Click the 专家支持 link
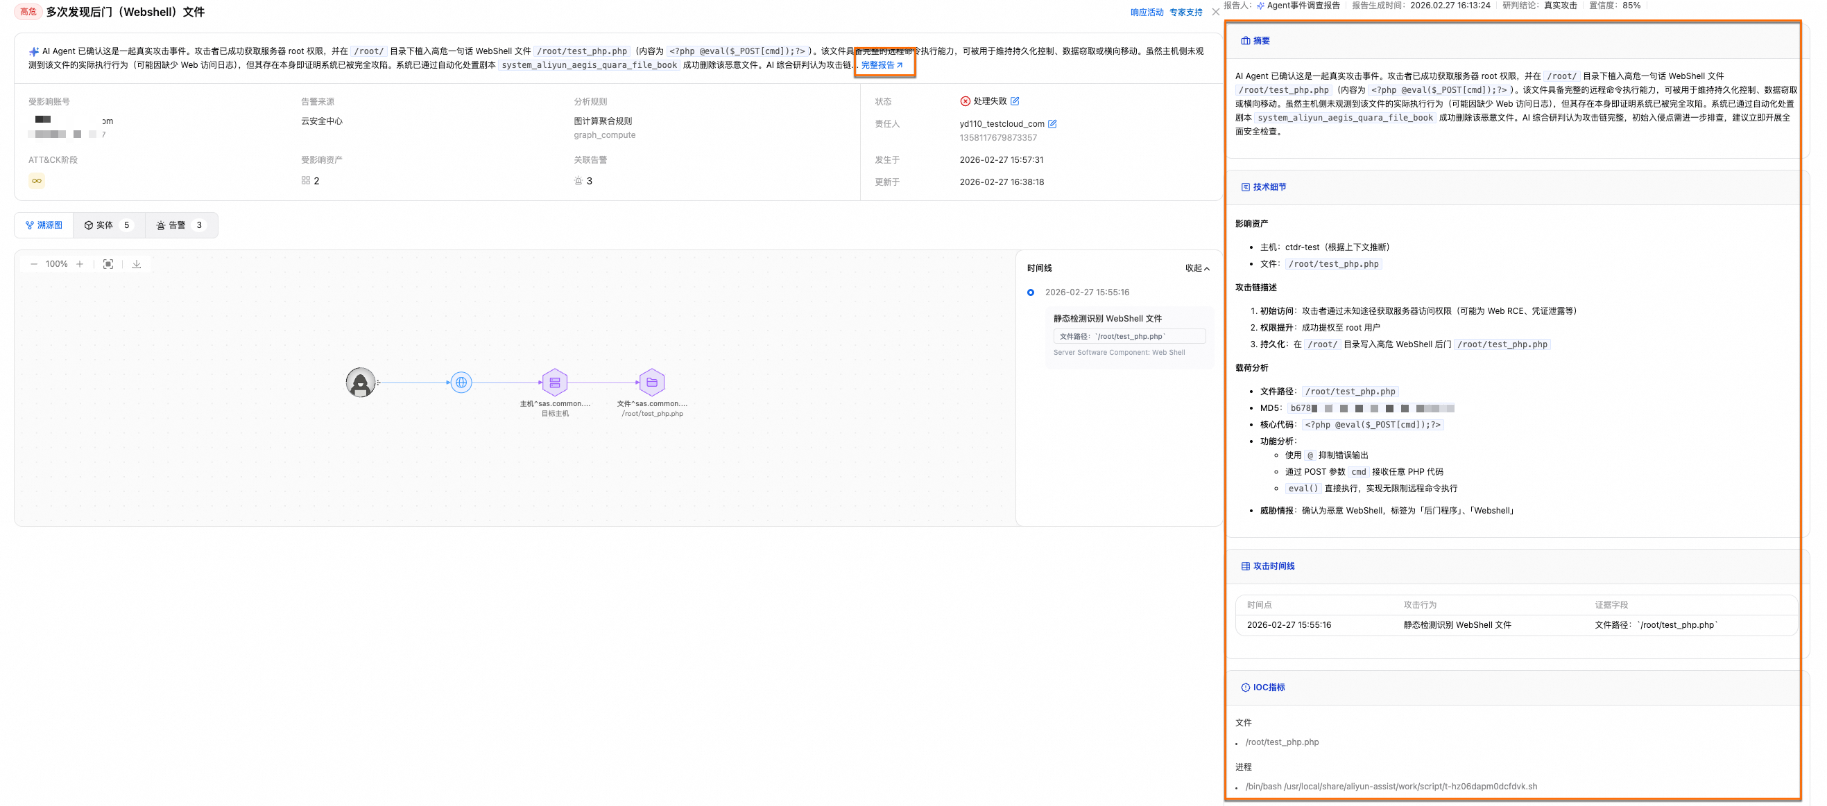 click(x=1185, y=12)
